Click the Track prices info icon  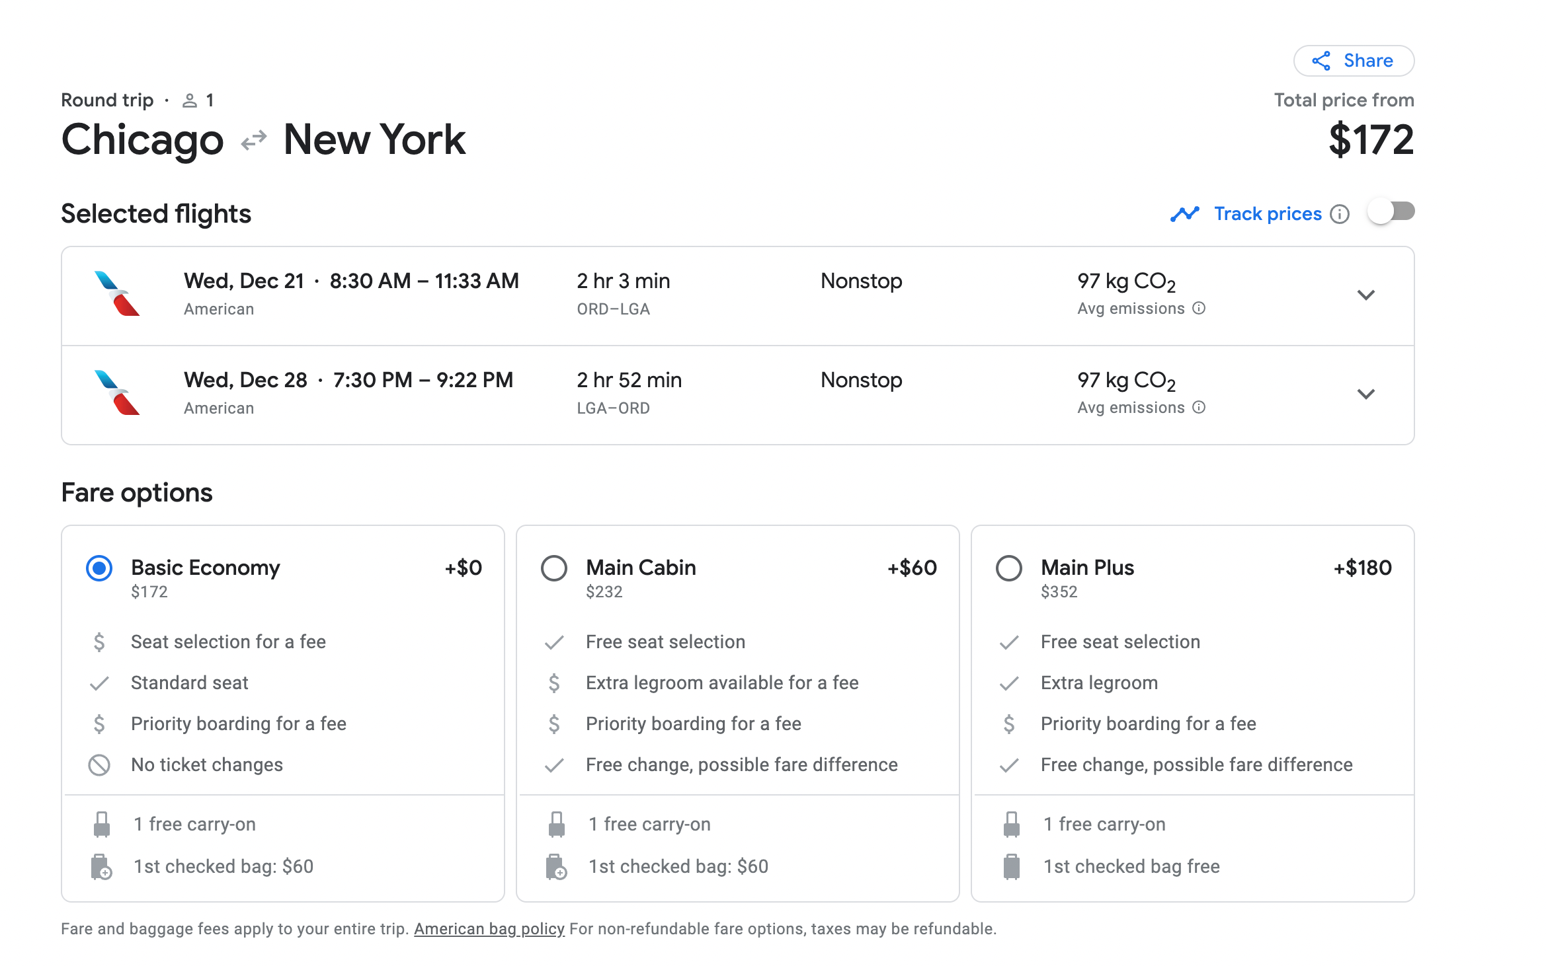click(x=1339, y=214)
